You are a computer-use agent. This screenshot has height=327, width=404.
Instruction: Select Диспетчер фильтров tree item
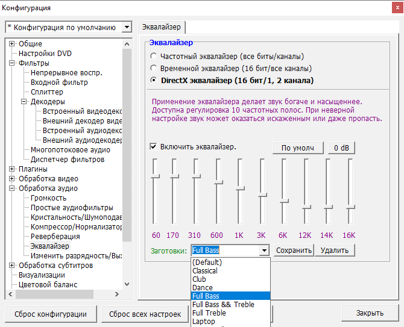[x=68, y=159]
